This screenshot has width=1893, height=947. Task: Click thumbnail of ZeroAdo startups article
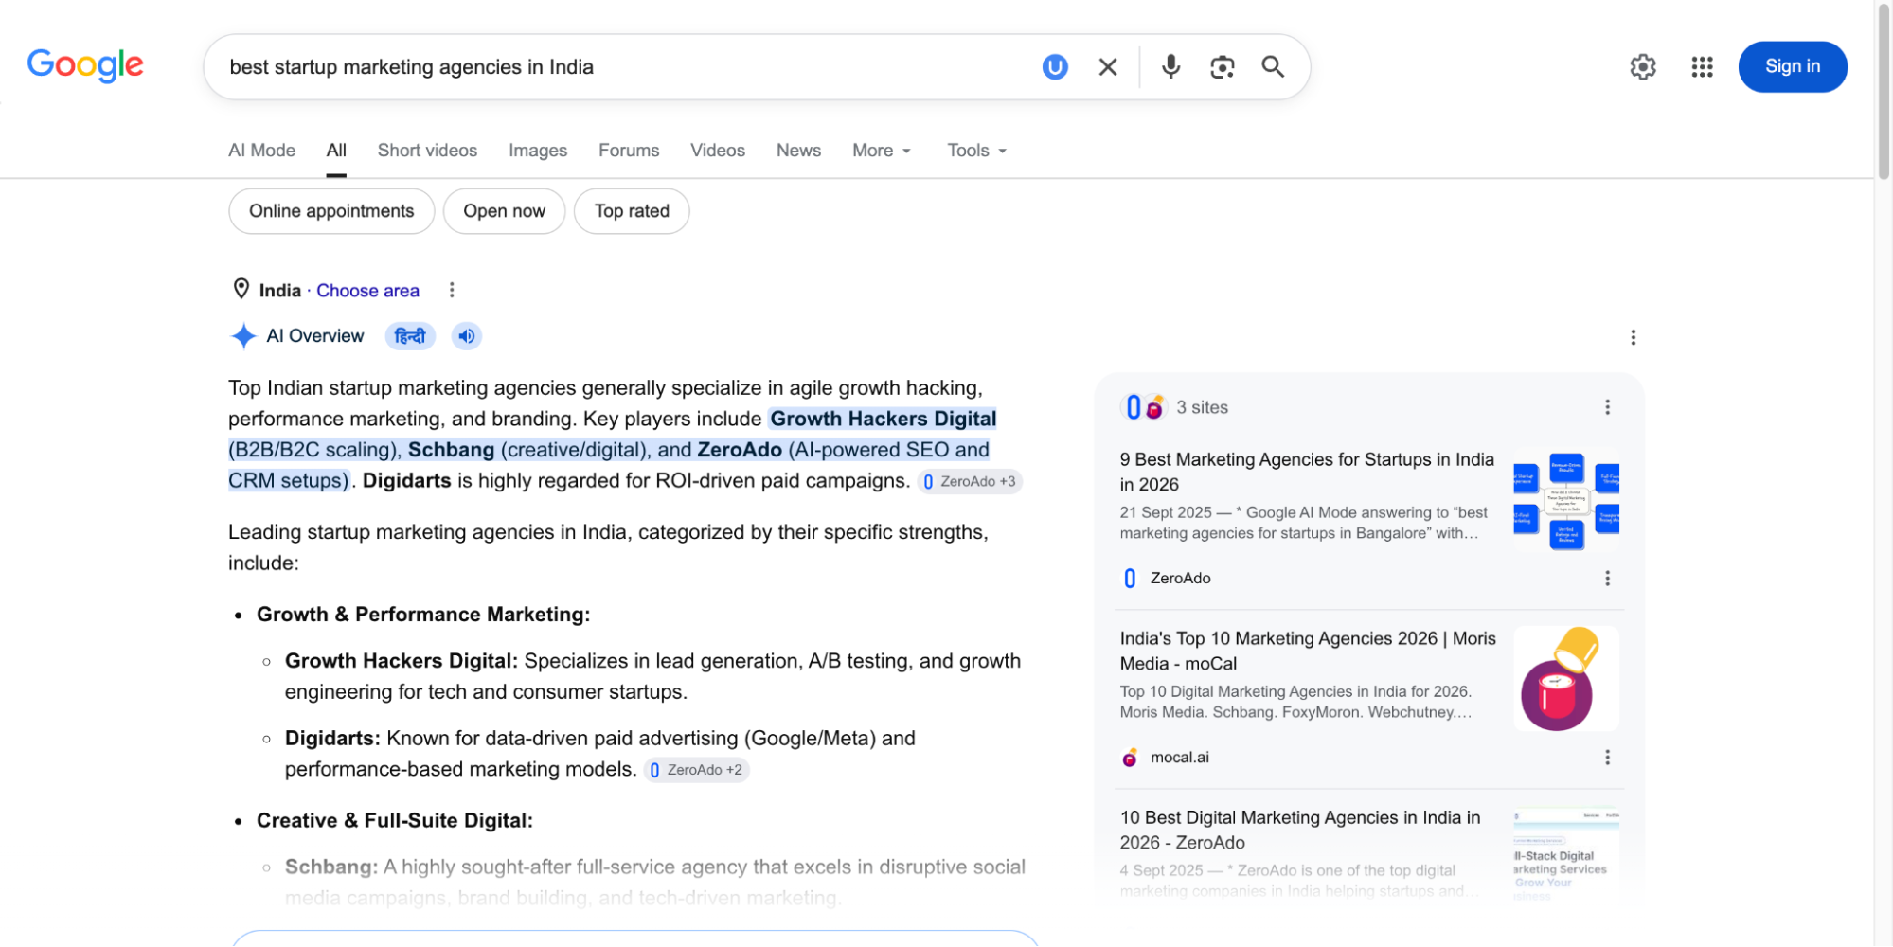click(1566, 500)
